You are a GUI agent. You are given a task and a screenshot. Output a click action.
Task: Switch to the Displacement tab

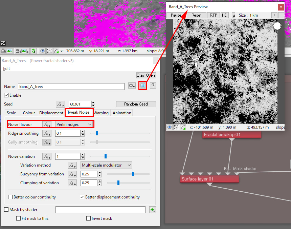click(51, 113)
